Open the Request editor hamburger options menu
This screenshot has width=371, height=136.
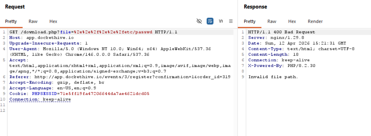[x=231, y=21]
